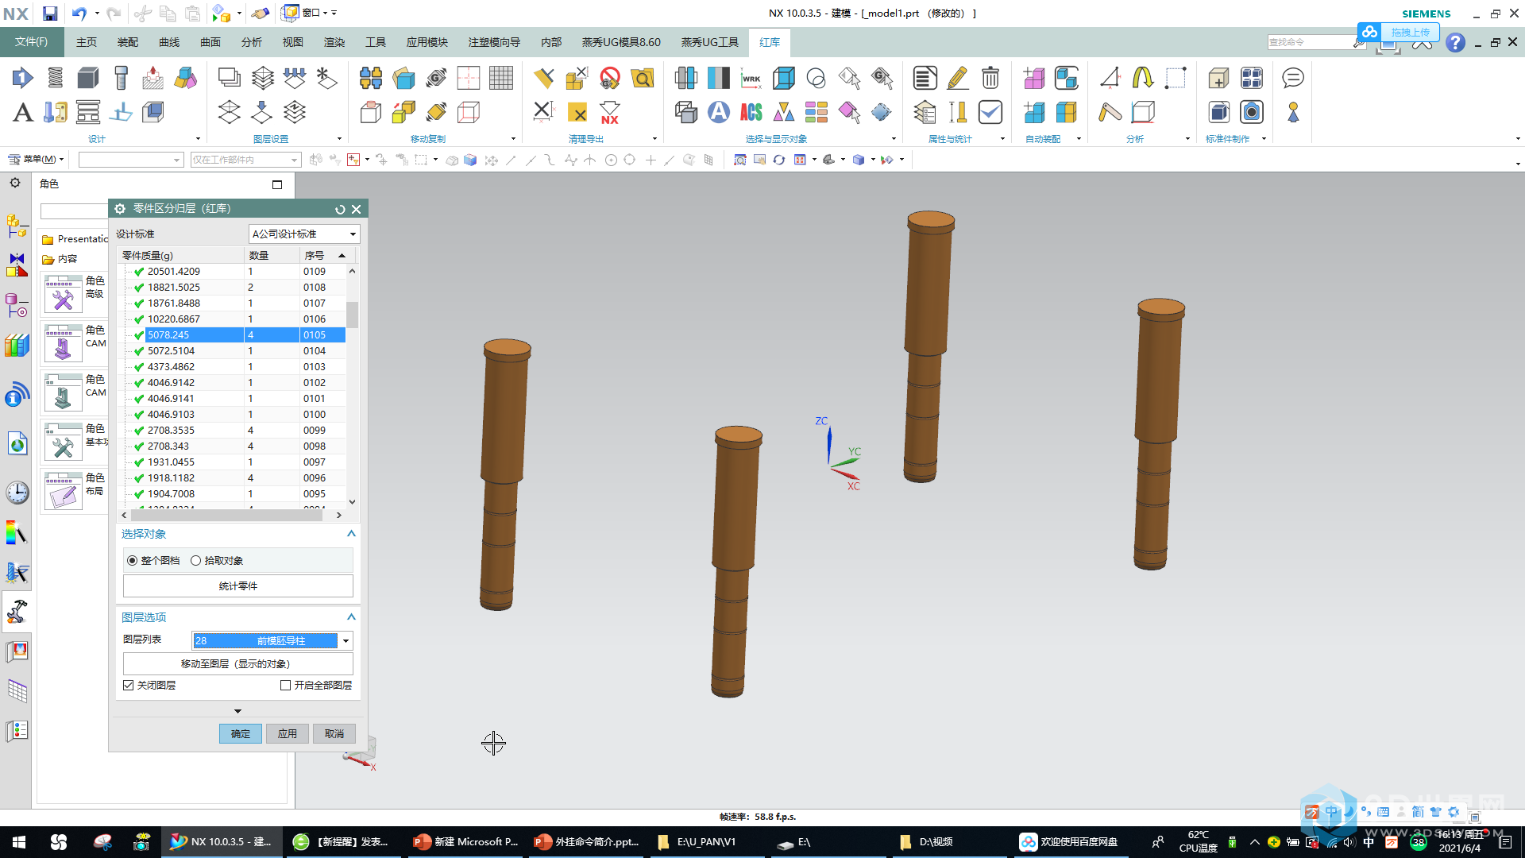This screenshot has width=1525, height=858.
Task: Click the folder magnifier search icon
Action: pyautogui.click(x=643, y=78)
